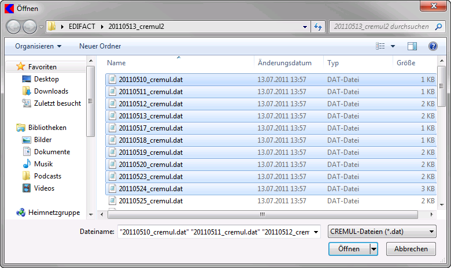Screen dimensions: 451x268
Task: Click the right arrow of horizontal scrollbar
Action: (x=432, y=214)
